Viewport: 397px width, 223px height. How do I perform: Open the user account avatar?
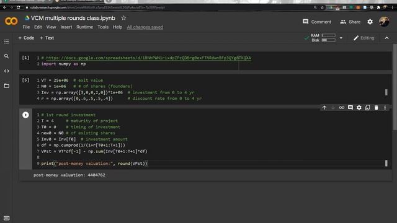[384, 22]
